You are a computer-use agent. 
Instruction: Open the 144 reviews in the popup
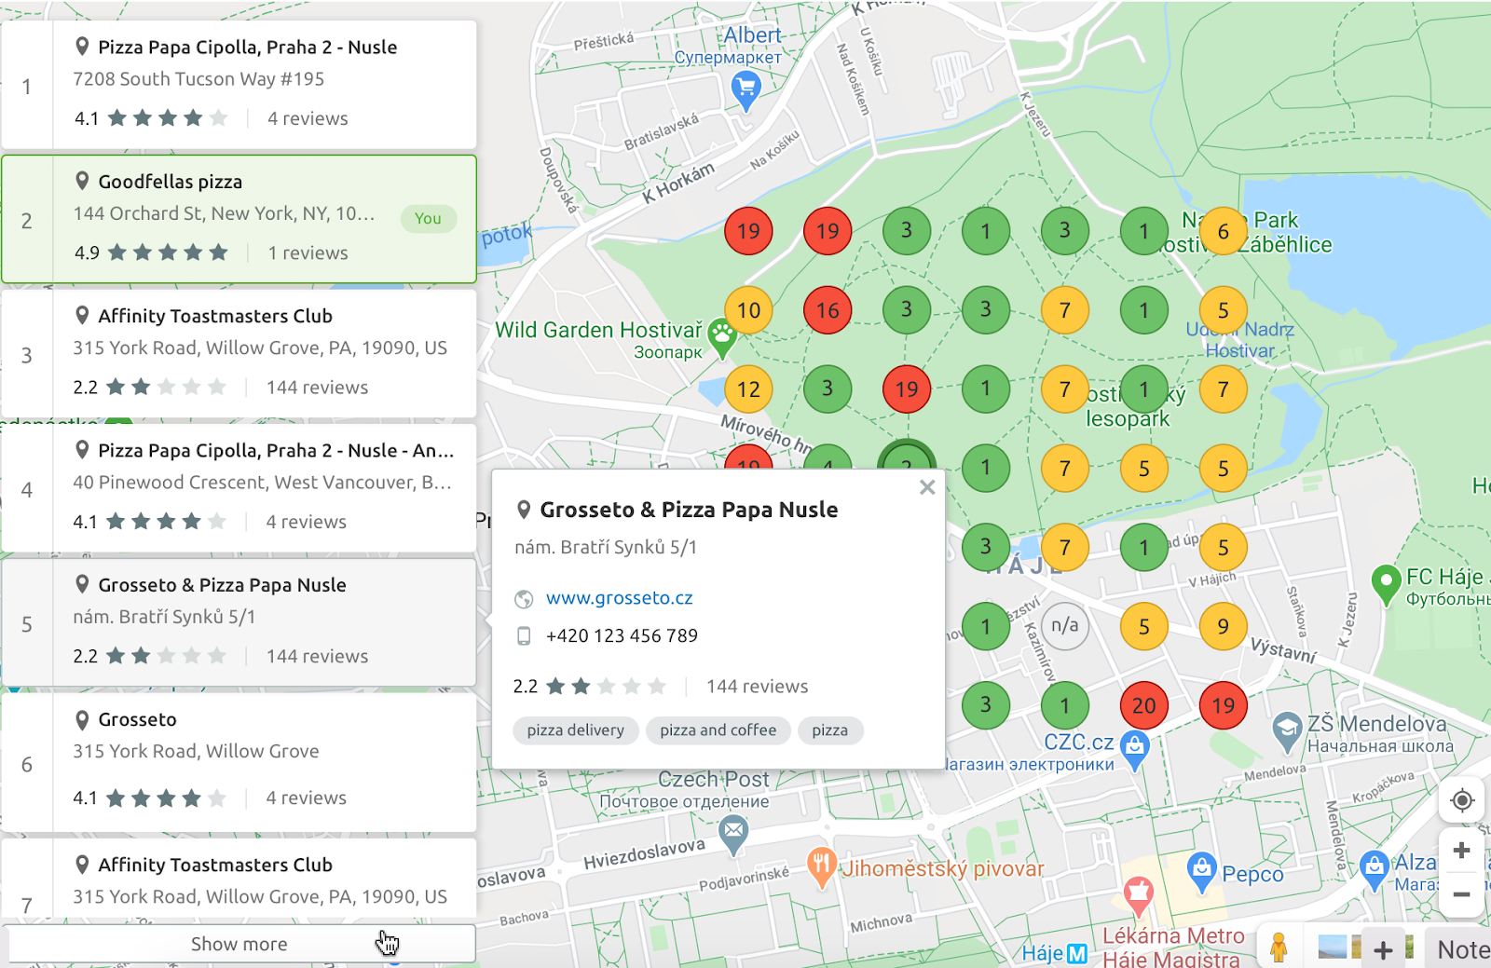pyautogui.click(x=757, y=686)
